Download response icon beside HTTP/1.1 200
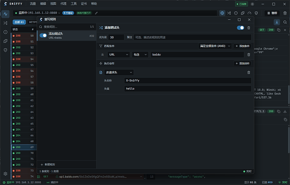 285,111
